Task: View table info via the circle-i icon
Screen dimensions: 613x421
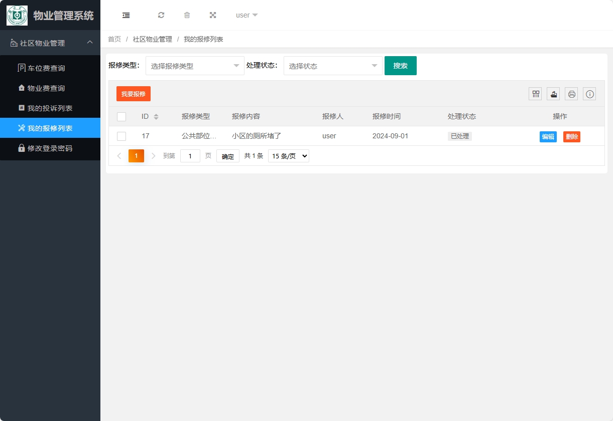Action: click(x=589, y=93)
